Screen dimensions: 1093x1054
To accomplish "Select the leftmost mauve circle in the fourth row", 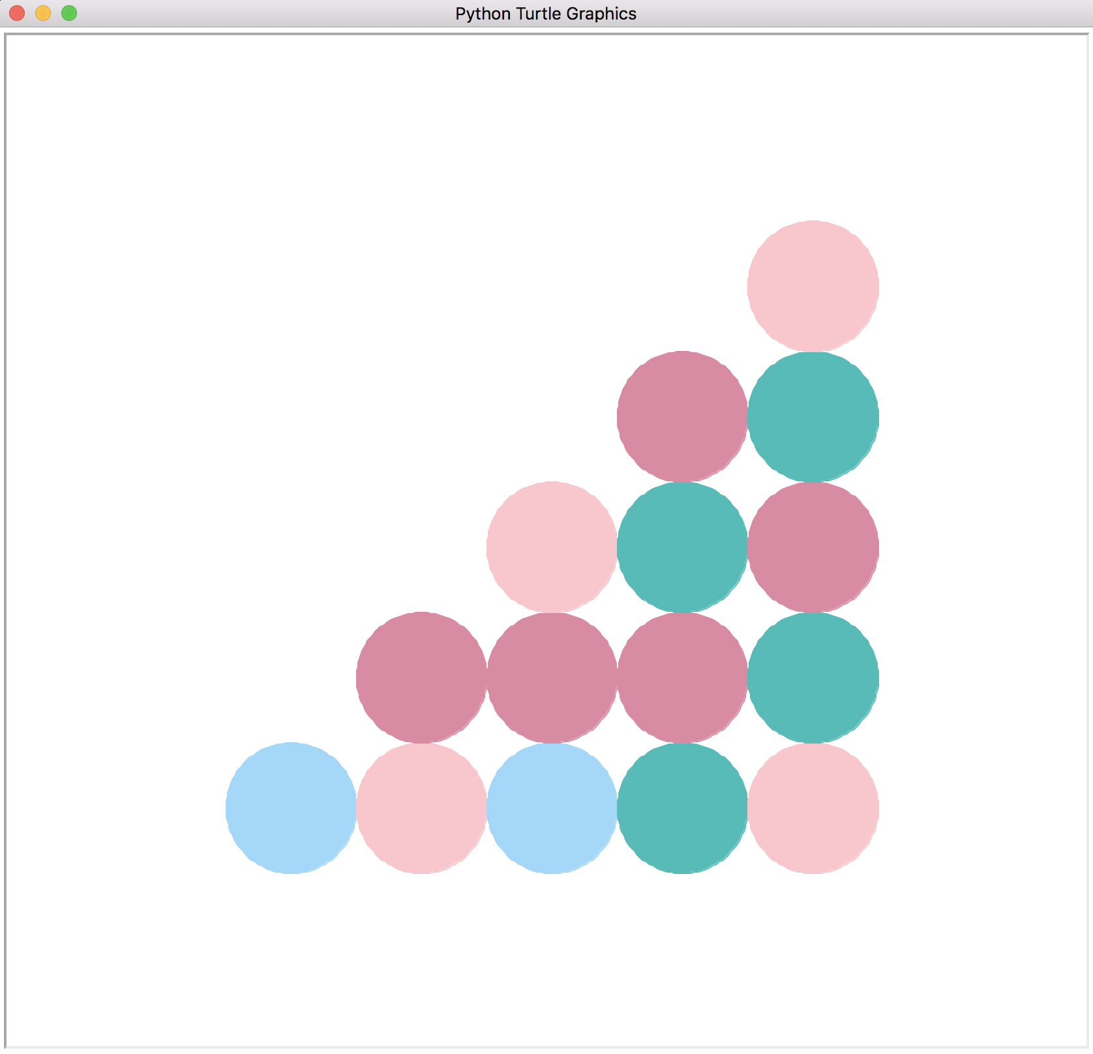I will (x=422, y=677).
